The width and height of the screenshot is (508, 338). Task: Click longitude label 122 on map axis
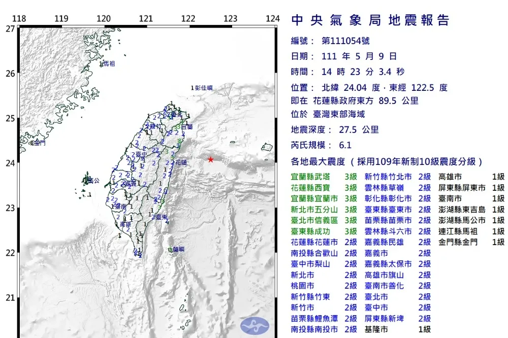click(188, 18)
